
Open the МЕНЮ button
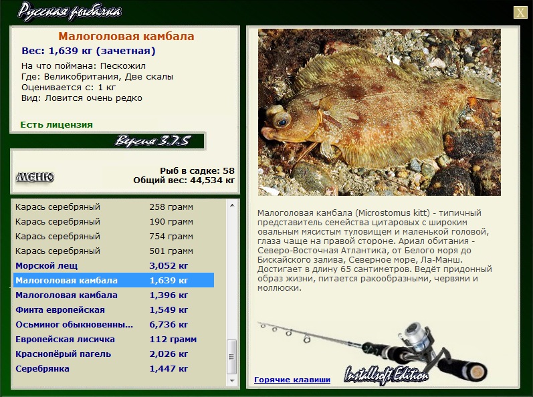tap(35, 176)
